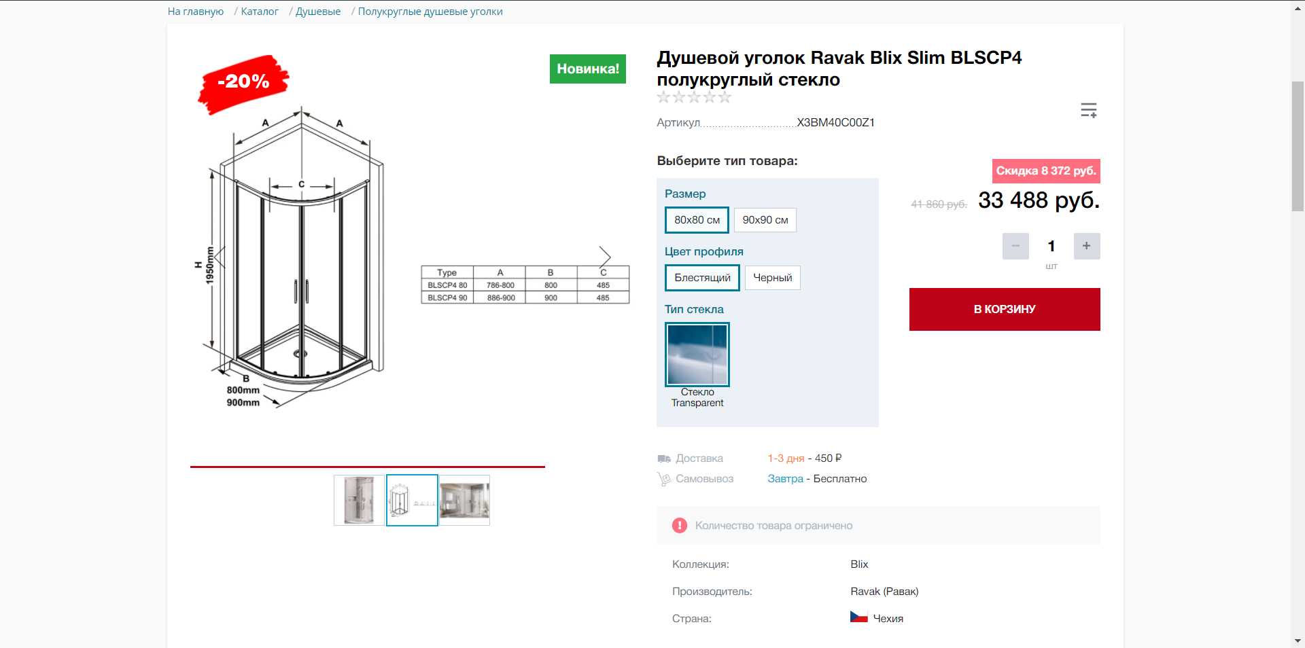
Task: Select the 90x90 см size option
Action: coord(765,220)
